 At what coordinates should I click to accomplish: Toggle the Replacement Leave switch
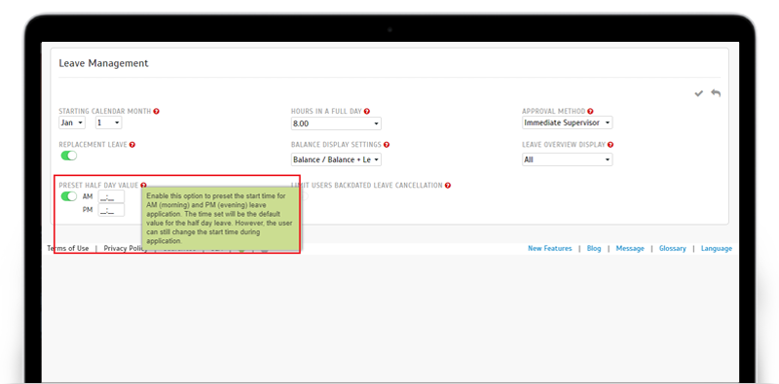tap(69, 156)
